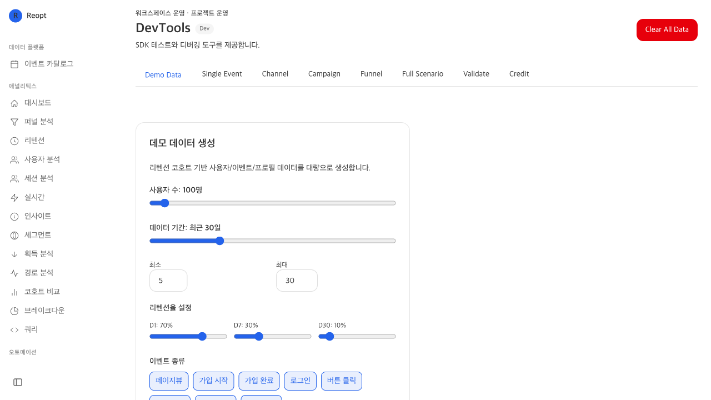Click the 코호트 비교 bar chart icon
The width and height of the screenshot is (711, 400).
tap(14, 292)
